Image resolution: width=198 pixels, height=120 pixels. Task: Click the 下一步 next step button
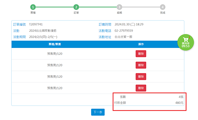98,112
